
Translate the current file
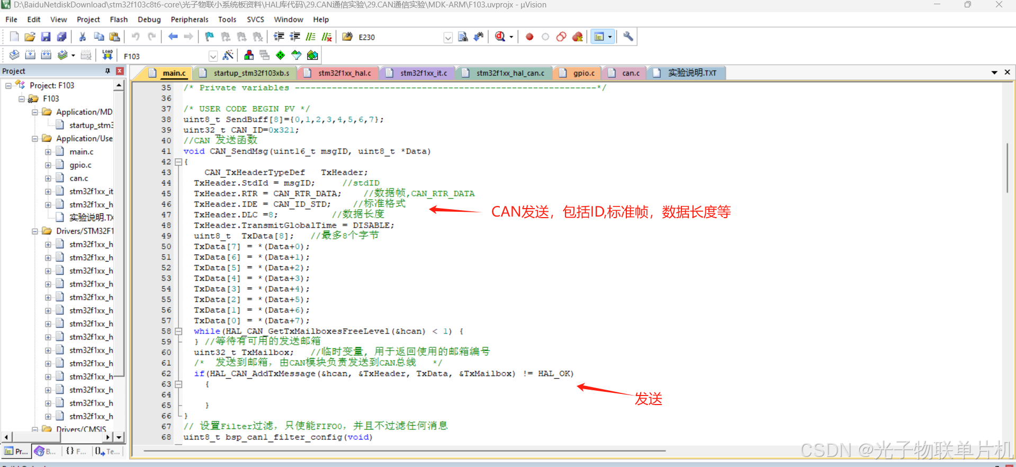tap(14, 55)
